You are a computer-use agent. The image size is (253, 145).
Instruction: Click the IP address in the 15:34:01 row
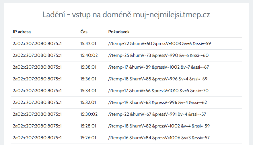tap(37, 91)
